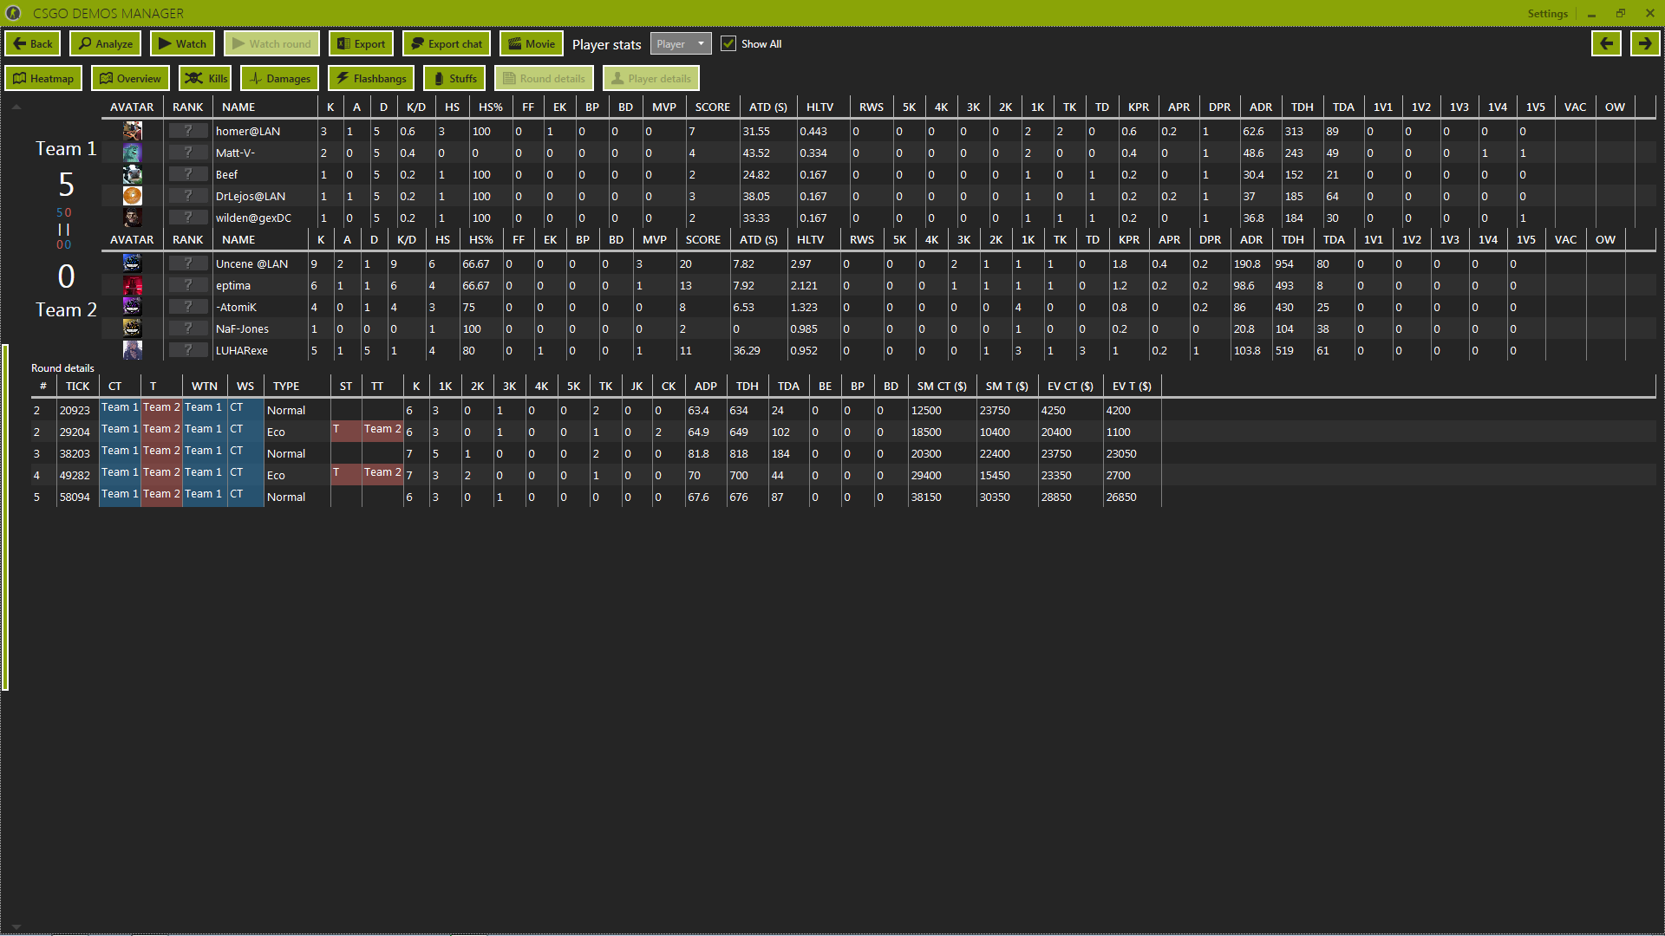This screenshot has height=936, width=1665.
Task: Select -AtomiK player avatar
Action: pos(132,307)
